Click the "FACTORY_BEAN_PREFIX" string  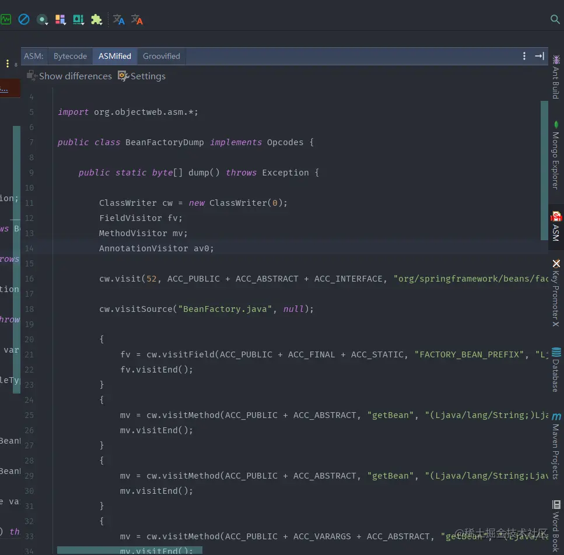pyautogui.click(x=469, y=355)
